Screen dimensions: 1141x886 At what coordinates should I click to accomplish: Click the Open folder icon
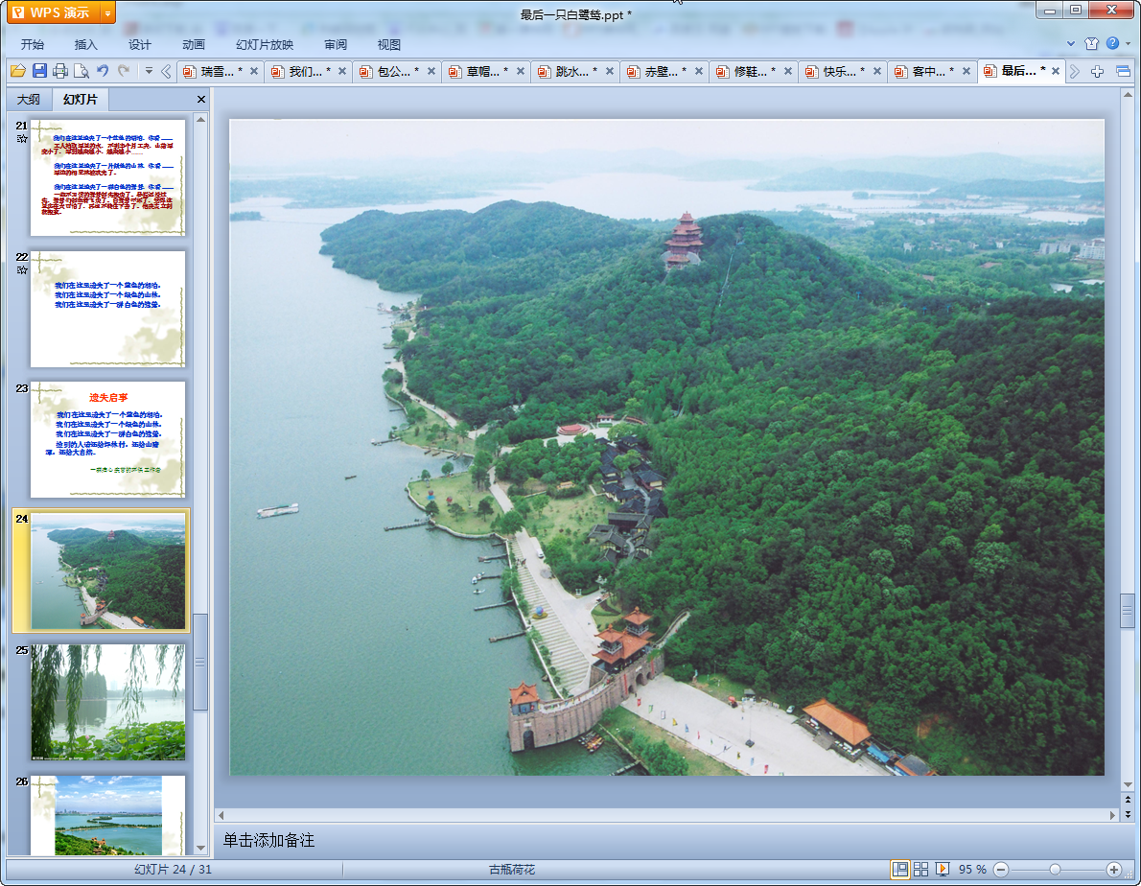[17, 71]
